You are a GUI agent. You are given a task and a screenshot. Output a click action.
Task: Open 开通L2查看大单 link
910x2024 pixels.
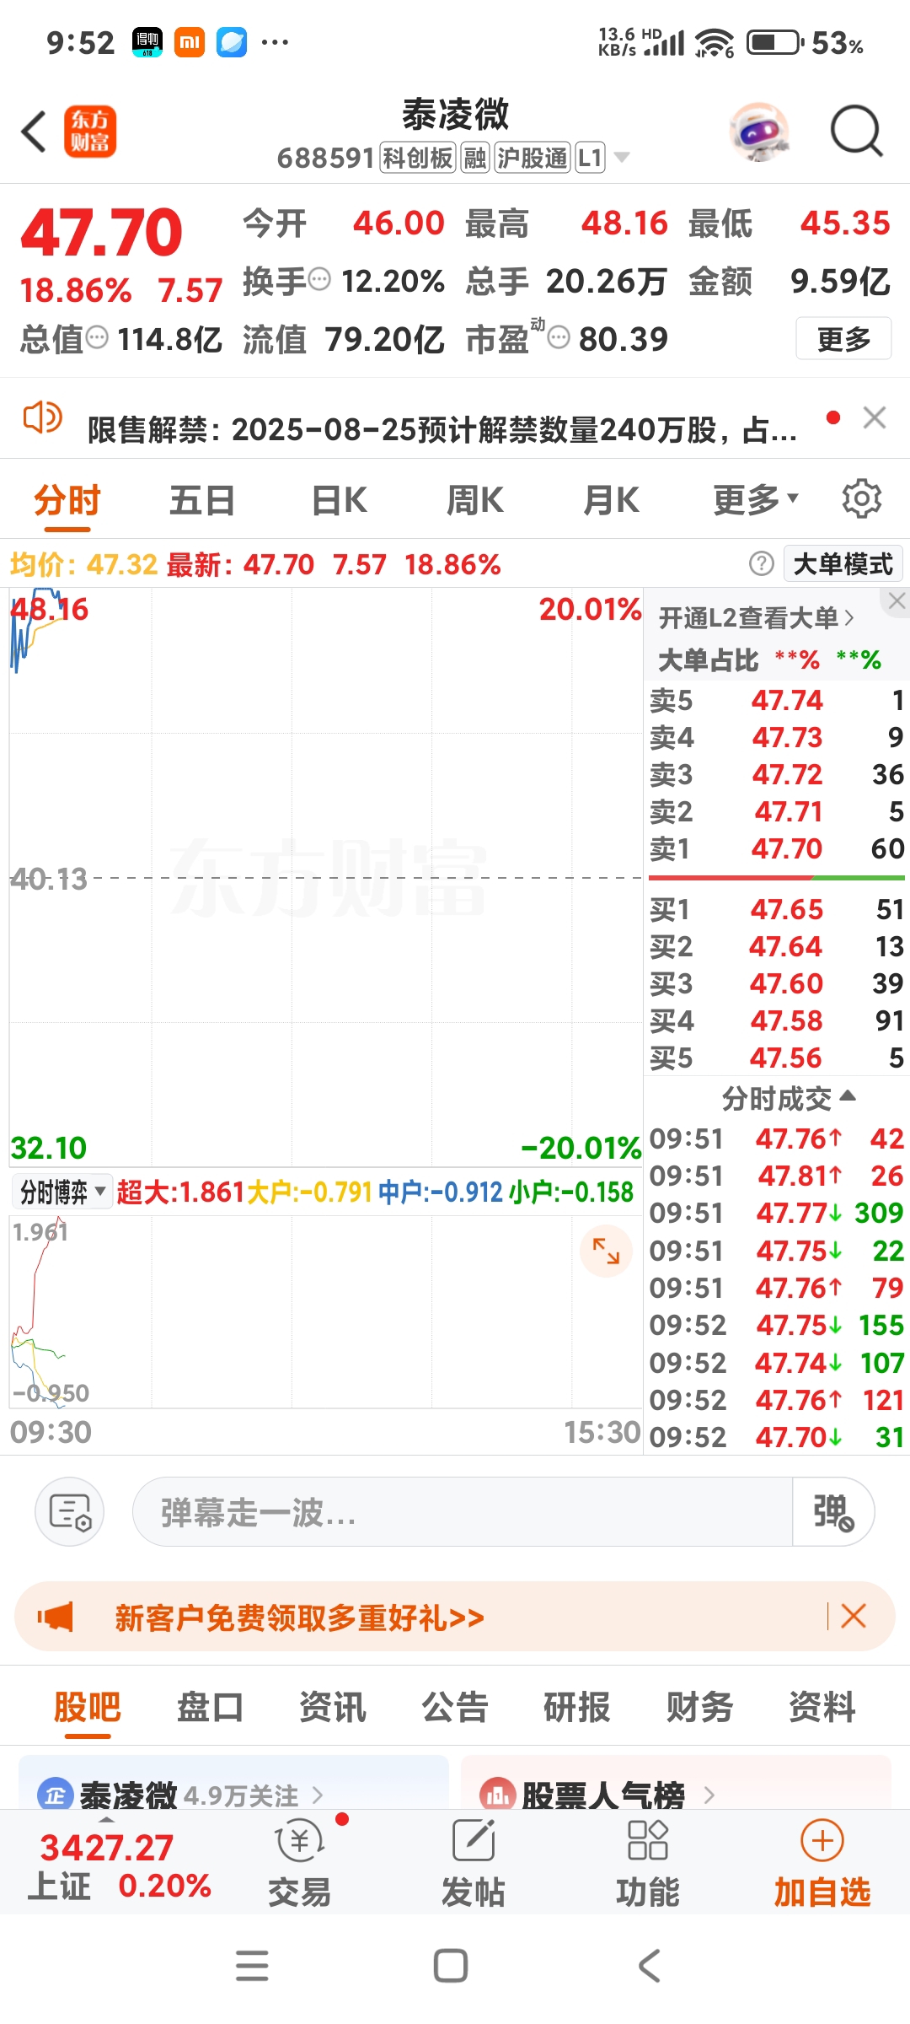[x=757, y=618]
